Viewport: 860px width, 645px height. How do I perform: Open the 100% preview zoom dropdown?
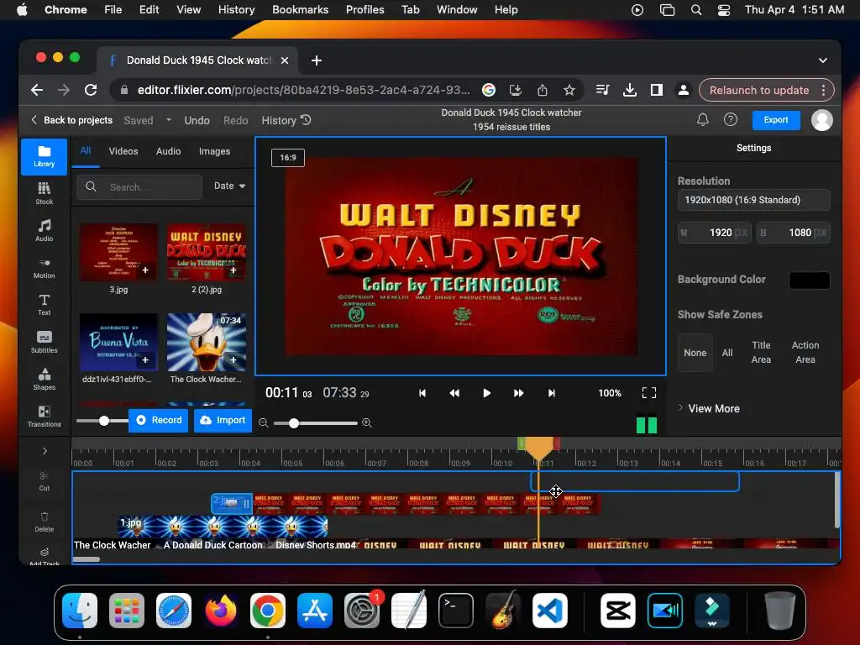[610, 393]
